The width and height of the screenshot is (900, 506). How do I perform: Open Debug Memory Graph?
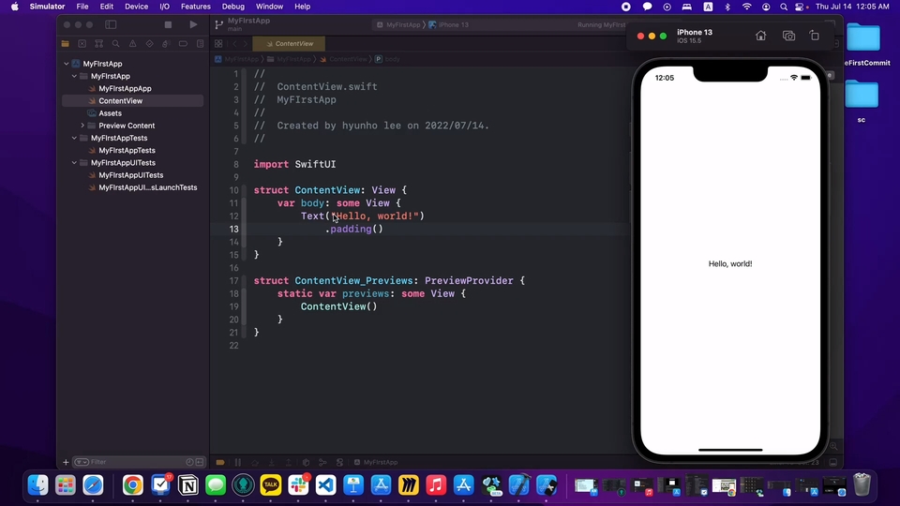322,462
